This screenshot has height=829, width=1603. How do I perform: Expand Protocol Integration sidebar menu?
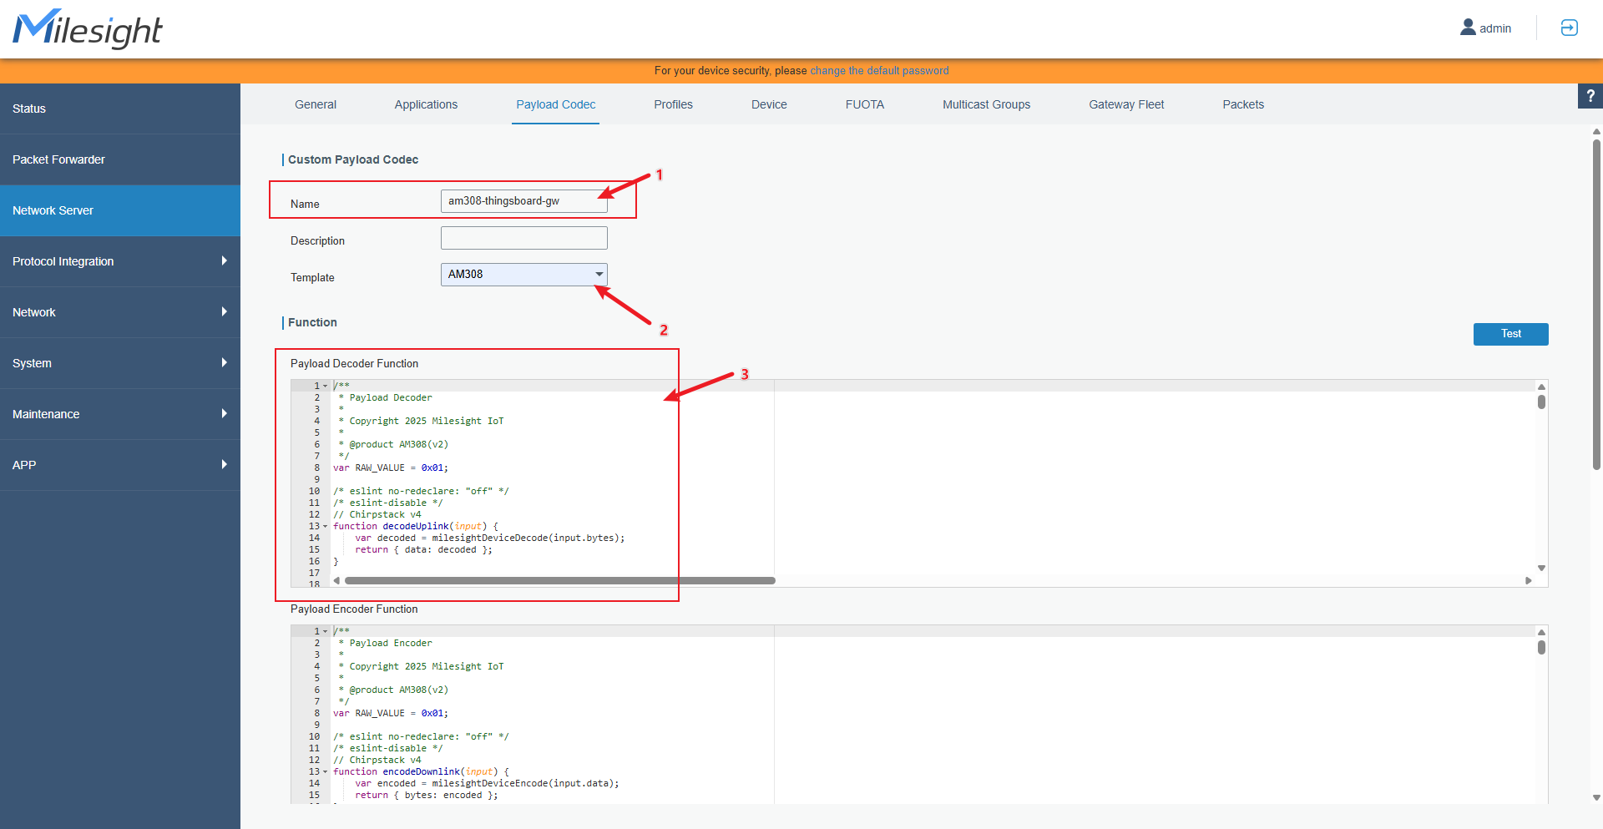[120, 261]
